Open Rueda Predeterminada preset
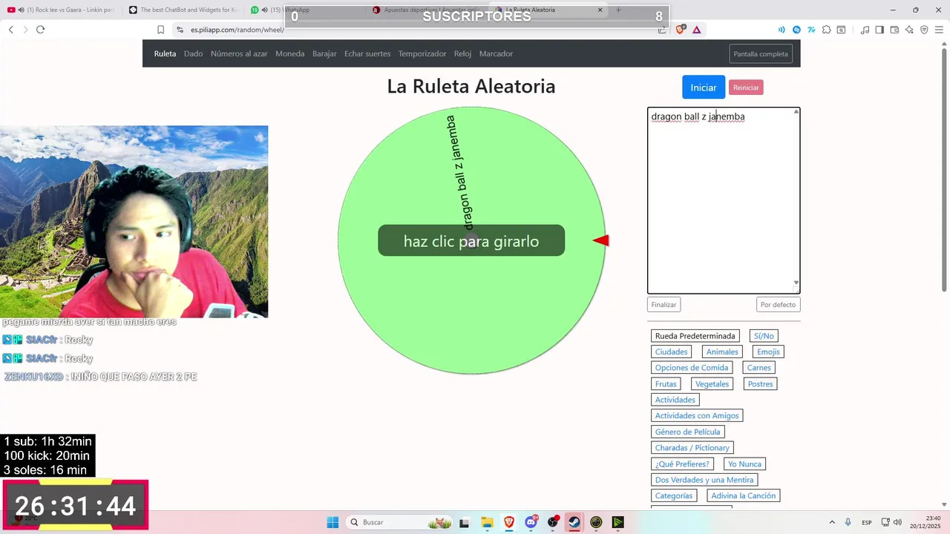 (695, 336)
